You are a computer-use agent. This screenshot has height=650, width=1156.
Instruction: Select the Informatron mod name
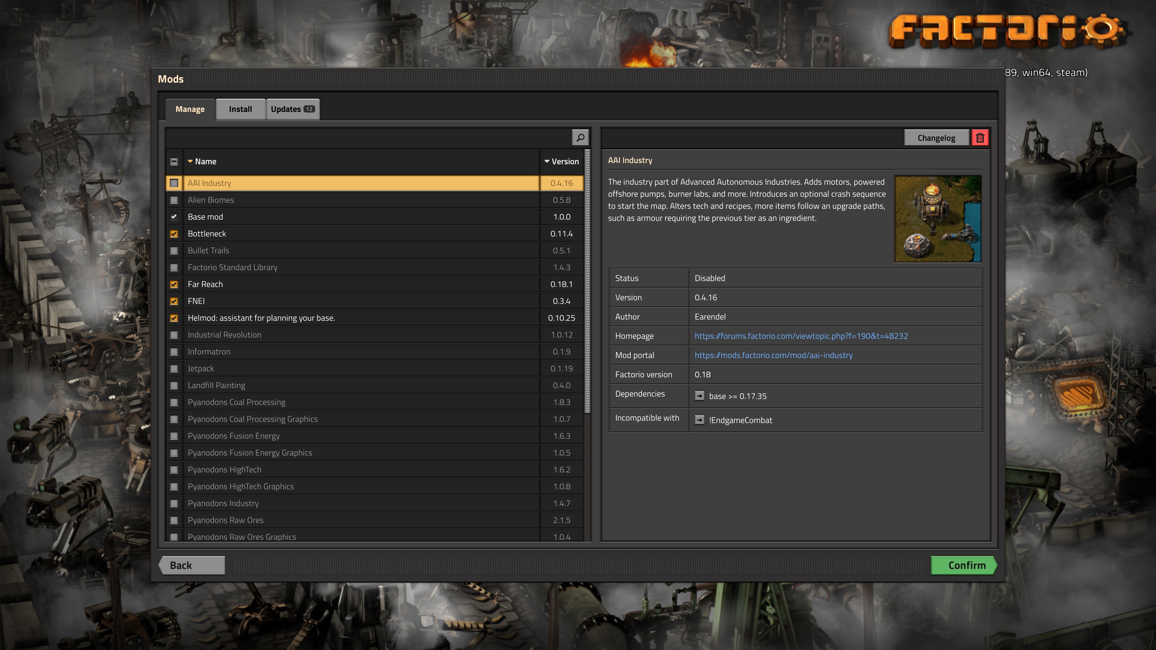click(x=209, y=352)
